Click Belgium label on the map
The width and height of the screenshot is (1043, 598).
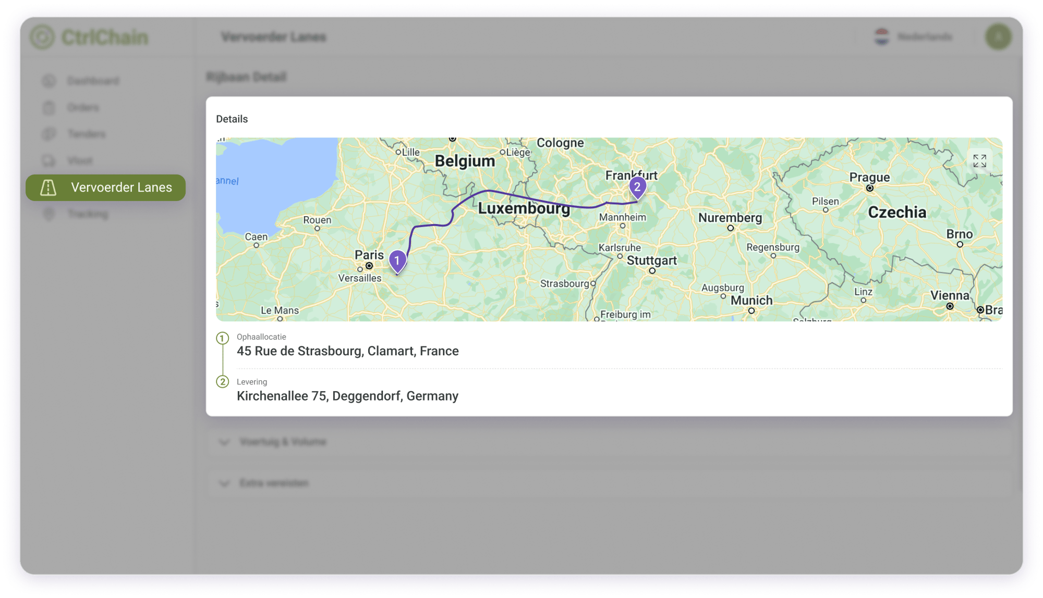pos(465,161)
